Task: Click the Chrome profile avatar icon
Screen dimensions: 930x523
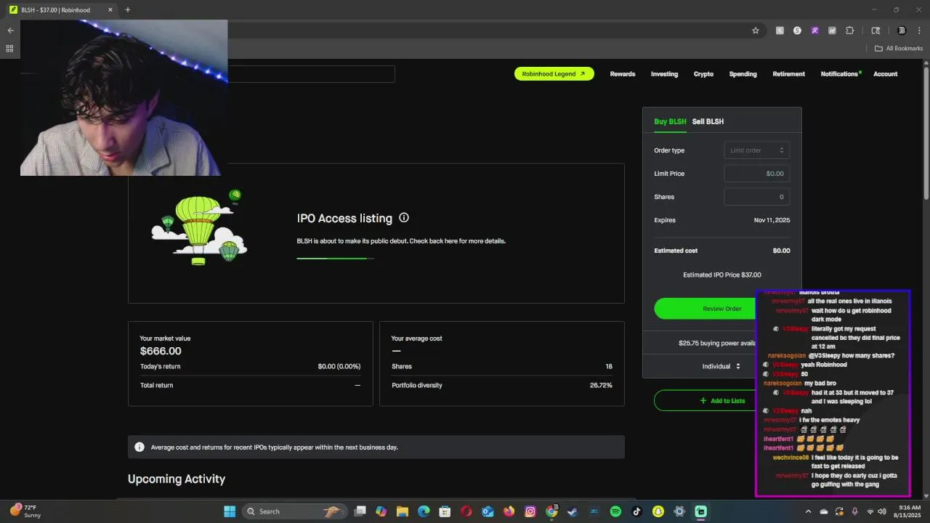Action: point(902,31)
